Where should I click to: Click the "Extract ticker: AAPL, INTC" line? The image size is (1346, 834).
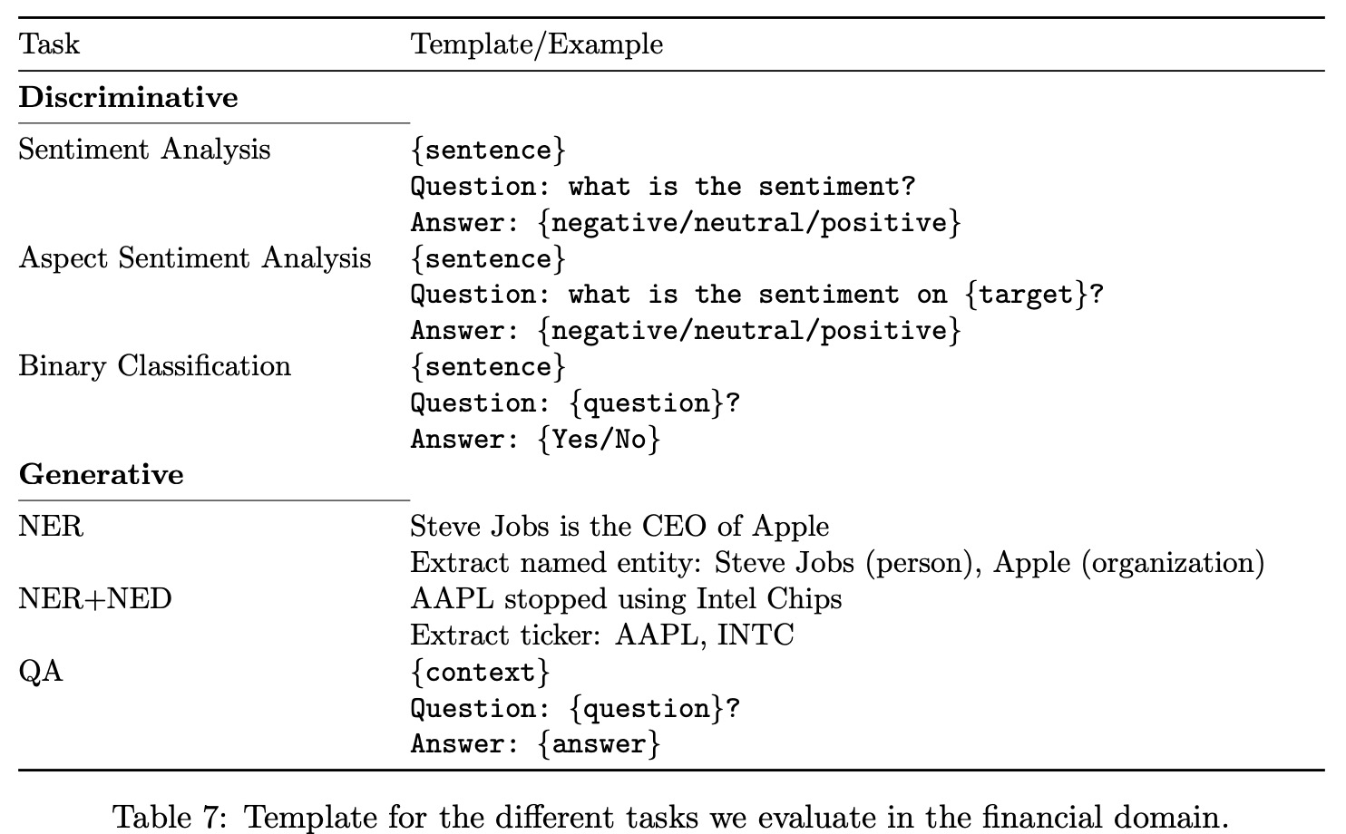(x=601, y=635)
